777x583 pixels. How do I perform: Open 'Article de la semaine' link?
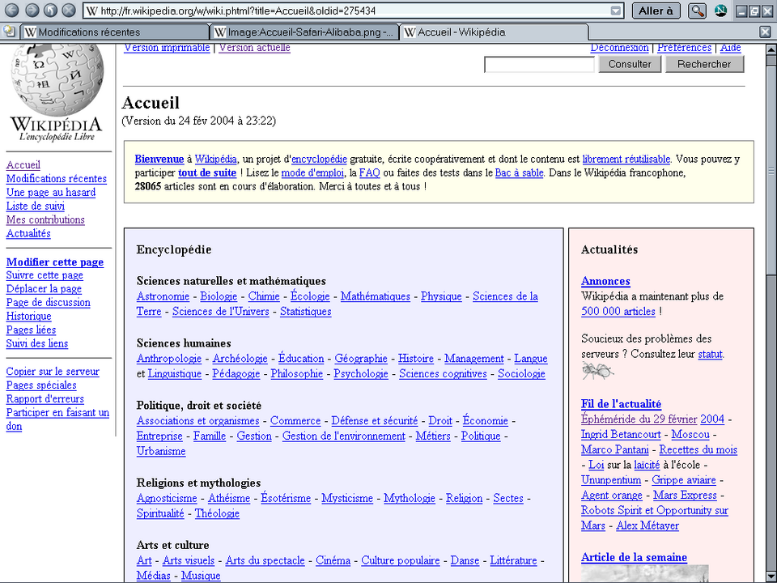[x=634, y=557]
